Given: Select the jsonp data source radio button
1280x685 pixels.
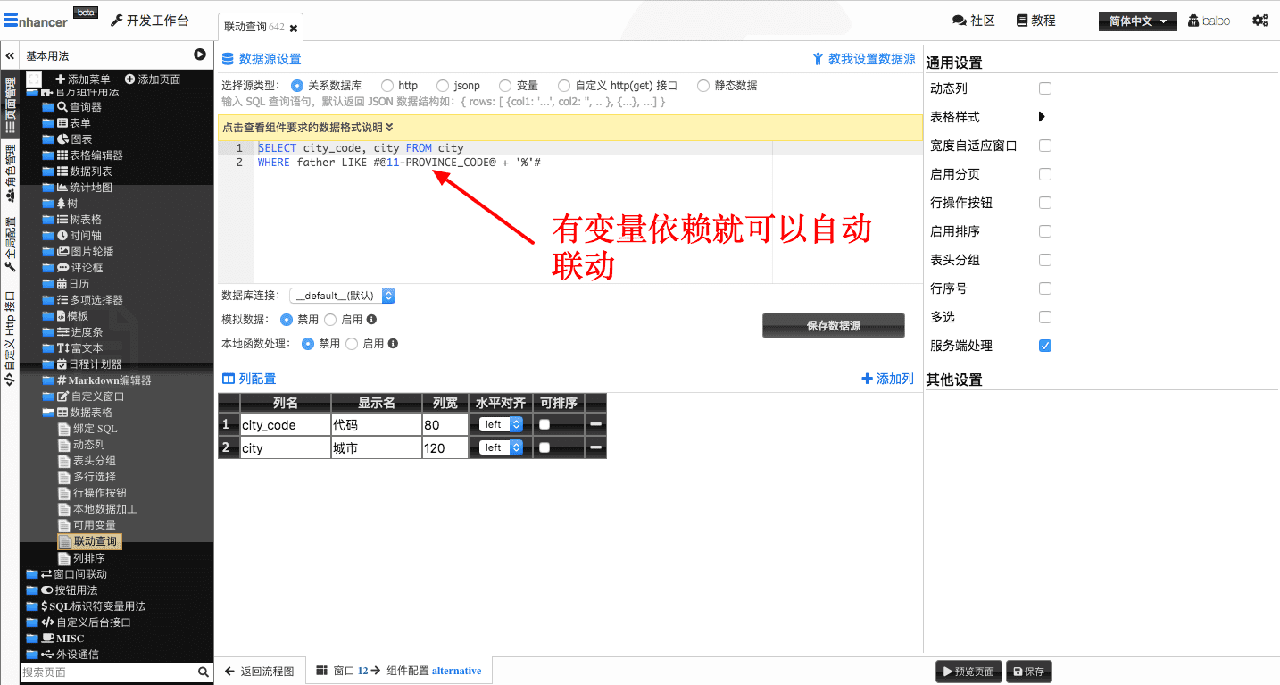Looking at the screenshot, I should pyautogui.click(x=443, y=86).
